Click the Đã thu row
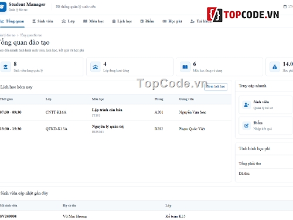 265,174
